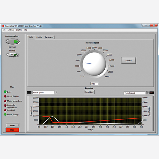This screenshot has height=159, width=159.
Task: Click the Overload status LED
Action: (5, 110)
